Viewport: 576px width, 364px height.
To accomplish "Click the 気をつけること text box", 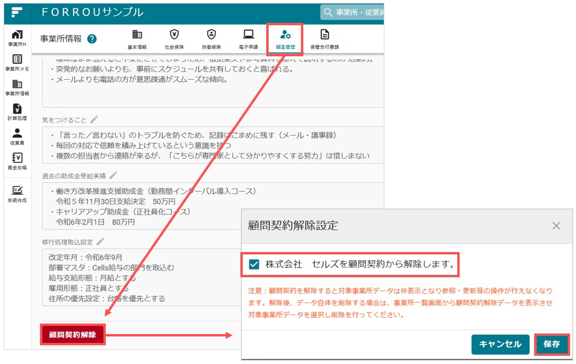I will (213, 145).
